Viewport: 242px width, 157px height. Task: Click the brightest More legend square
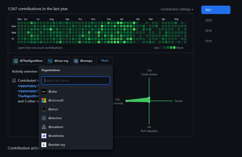[x=174, y=47]
